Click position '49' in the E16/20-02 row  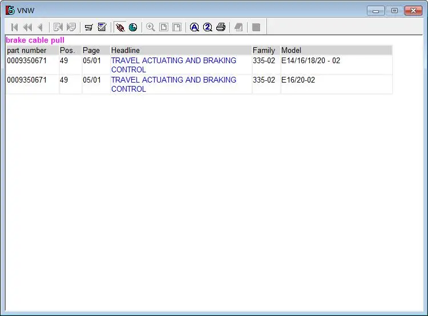coord(64,80)
